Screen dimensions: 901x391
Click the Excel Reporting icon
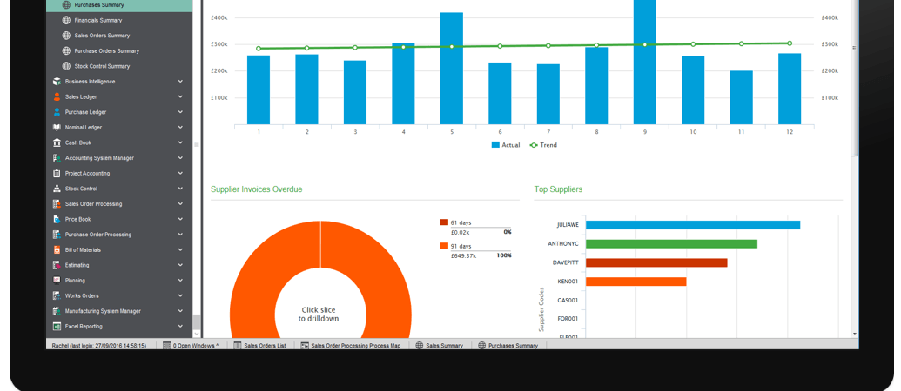tap(57, 326)
